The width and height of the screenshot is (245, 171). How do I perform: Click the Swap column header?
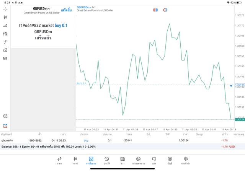click(x=199, y=134)
